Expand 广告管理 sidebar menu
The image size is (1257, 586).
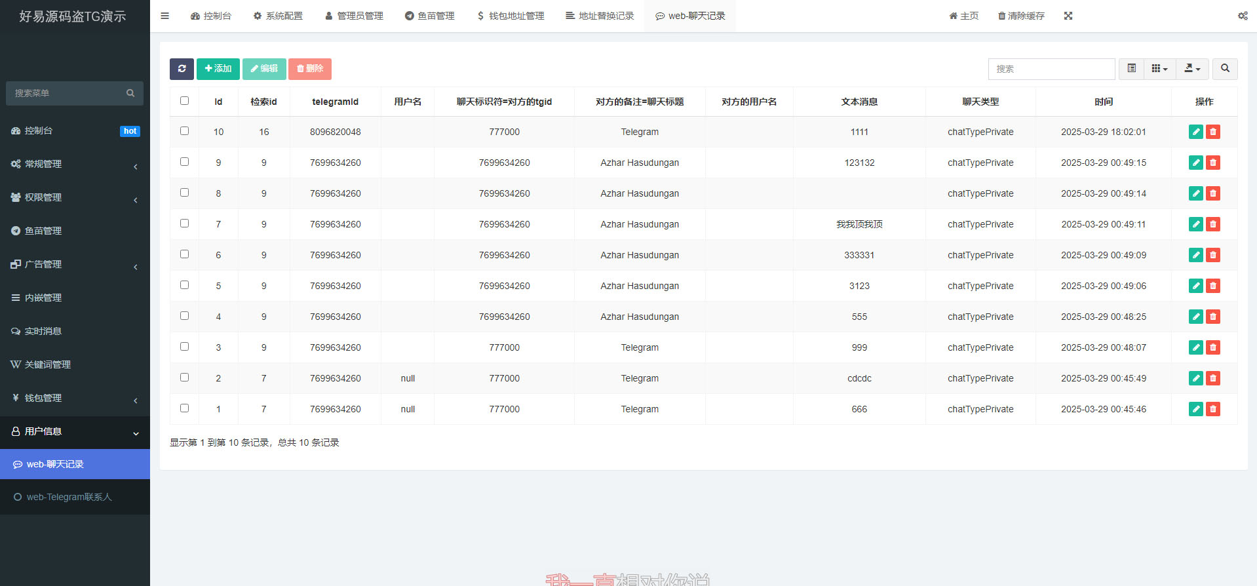tap(75, 264)
